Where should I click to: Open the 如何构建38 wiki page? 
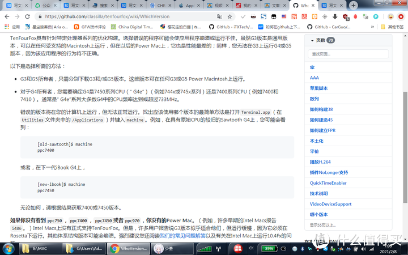point(321,109)
